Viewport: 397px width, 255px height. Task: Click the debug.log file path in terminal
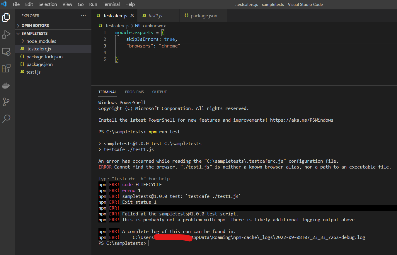coord(249,237)
